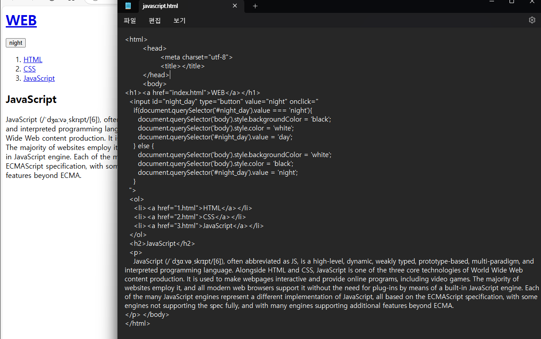Click the meta charset="utf-8" line
Image resolution: width=541 pixels, height=339 pixels.
coord(196,57)
